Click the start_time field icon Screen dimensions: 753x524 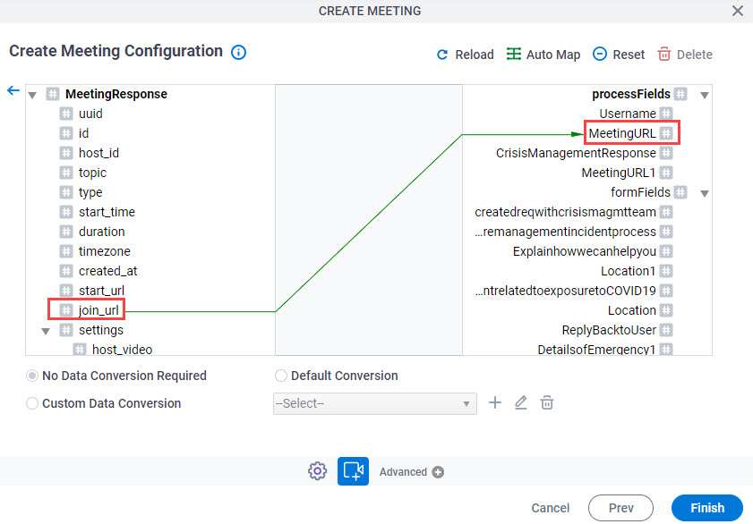[66, 212]
